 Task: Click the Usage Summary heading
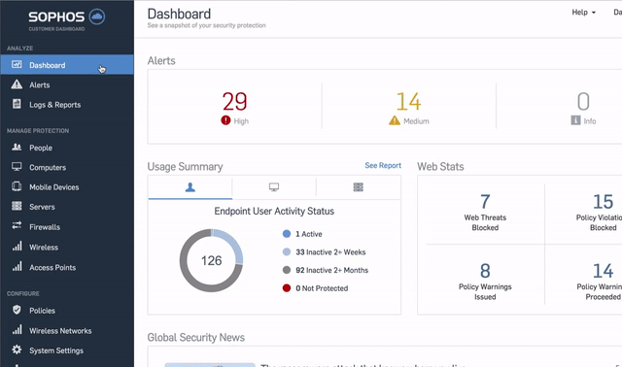[185, 166]
